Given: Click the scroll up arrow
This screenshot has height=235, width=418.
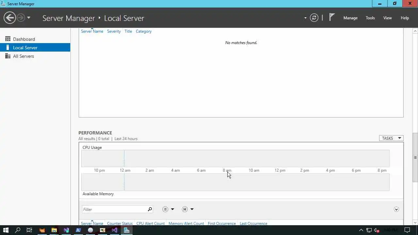Looking at the screenshot, I should coord(415,31).
